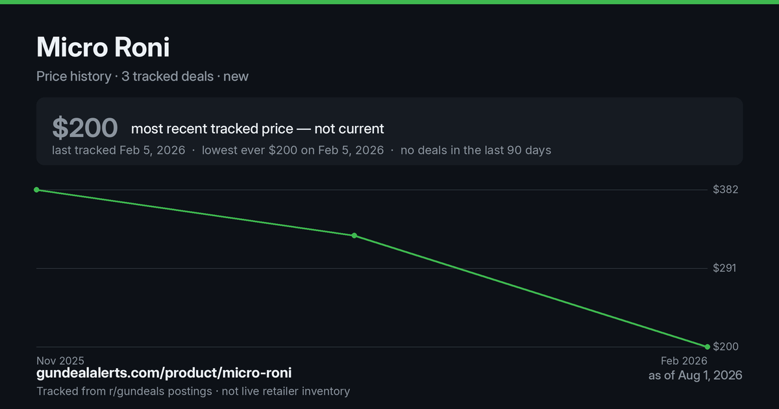Click the Nov 2025 axis label
Image resolution: width=779 pixels, height=409 pixels.
tap(60, 360)
